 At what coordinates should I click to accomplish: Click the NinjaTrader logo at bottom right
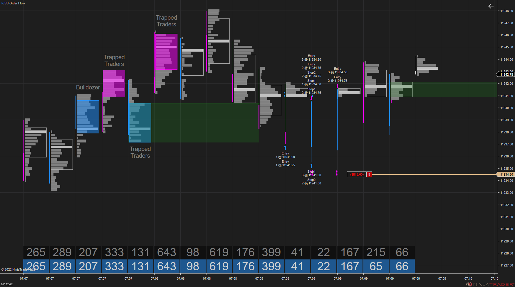click(490, 284)
